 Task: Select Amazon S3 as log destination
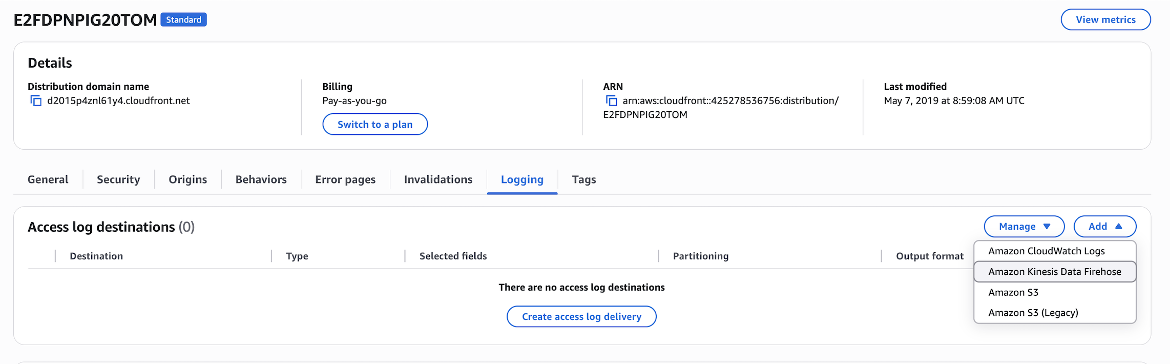(1013, 292)
